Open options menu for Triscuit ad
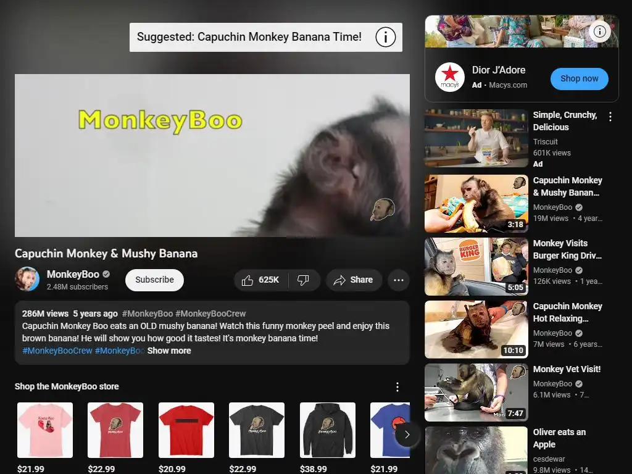 610,117
